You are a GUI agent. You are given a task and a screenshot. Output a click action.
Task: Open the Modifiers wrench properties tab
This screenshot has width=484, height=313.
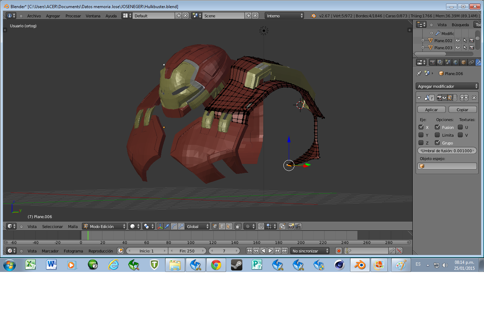(x=479, y=62)
